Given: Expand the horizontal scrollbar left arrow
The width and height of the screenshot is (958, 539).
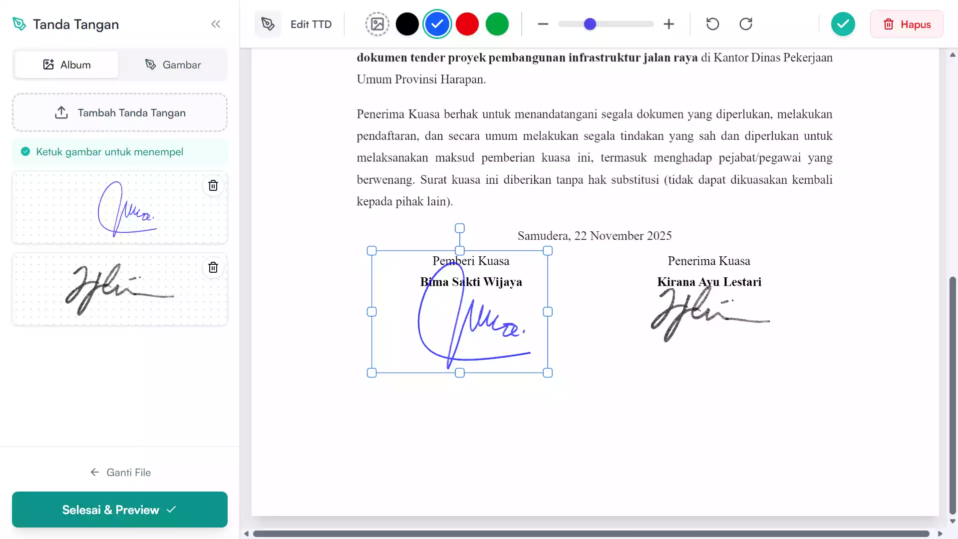Looking at the screenshot, I should pyautogui.click(x=246, y=534).
